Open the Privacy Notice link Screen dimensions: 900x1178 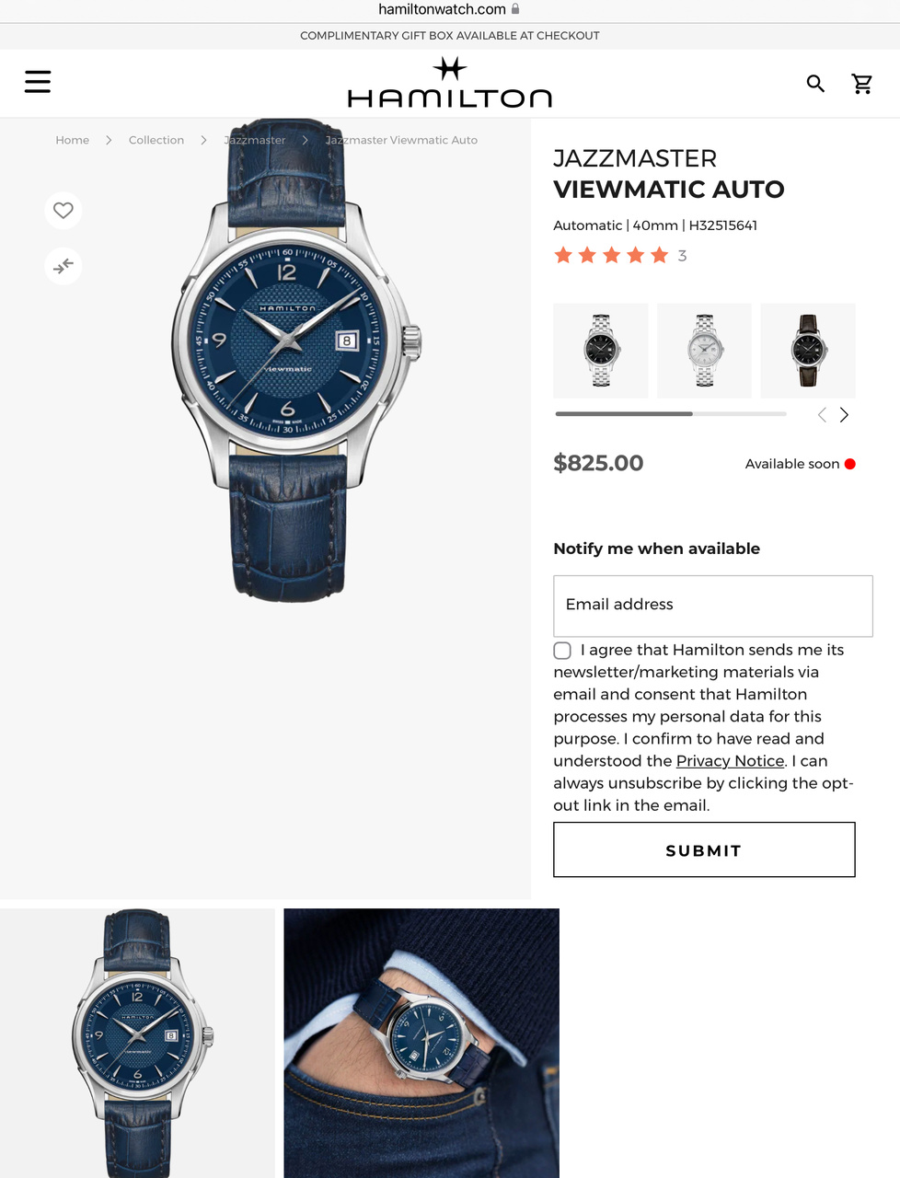coord(730,761)
